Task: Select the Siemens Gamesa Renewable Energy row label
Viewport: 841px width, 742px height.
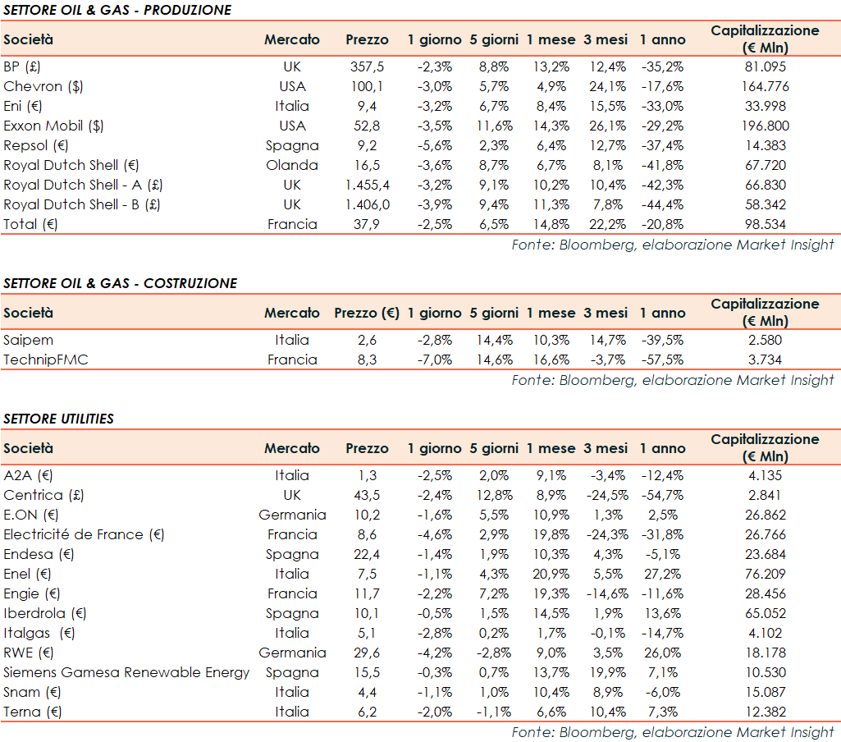Action: click(126, 672)
